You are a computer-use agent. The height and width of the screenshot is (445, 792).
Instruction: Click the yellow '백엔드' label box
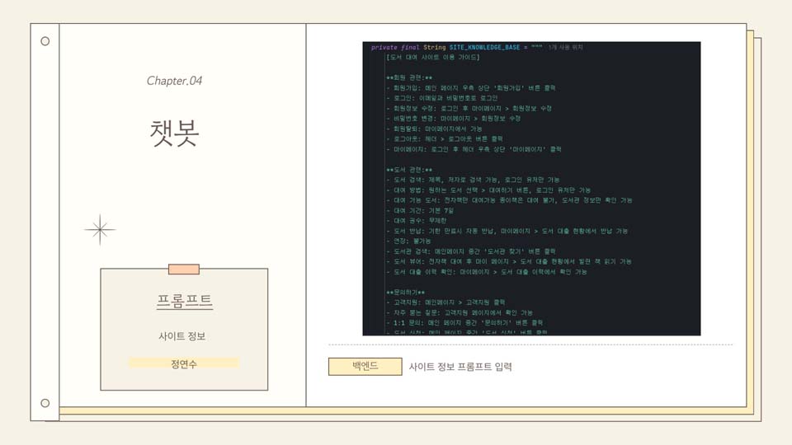click(365, 366)
